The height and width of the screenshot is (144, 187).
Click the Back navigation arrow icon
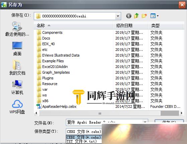[129, 16]
